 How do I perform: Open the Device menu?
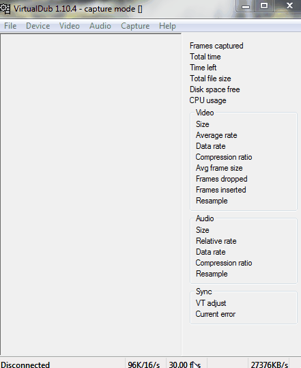tap(38, 26)
